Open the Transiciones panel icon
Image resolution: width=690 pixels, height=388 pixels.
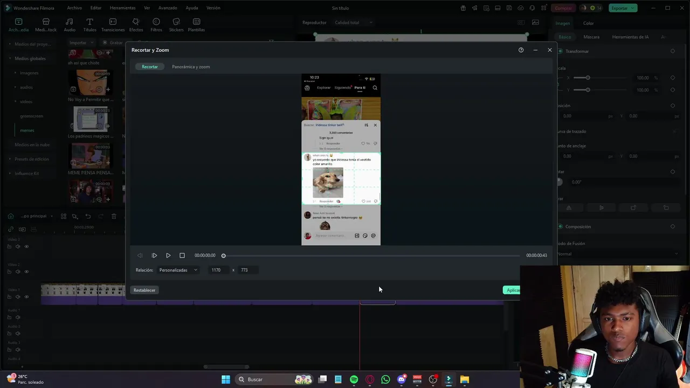click(x=113, y=22)
